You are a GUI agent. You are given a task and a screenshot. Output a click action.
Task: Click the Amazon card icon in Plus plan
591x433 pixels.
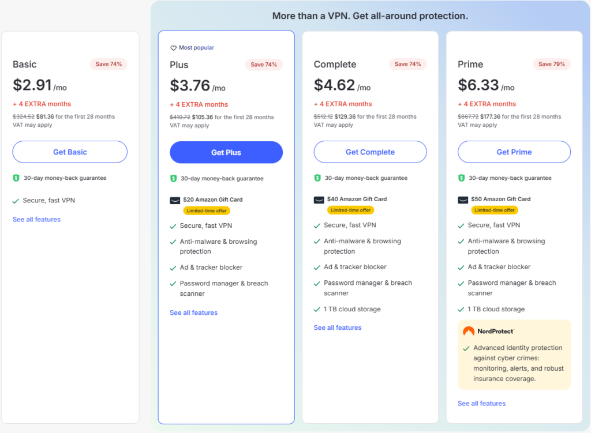pyautogui.click(x=174, y=200)
